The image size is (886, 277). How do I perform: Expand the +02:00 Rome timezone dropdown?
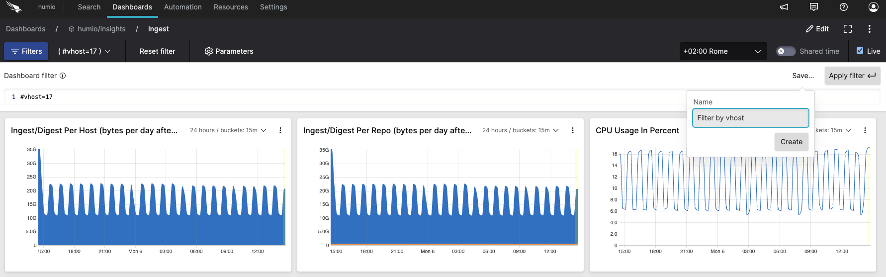(x=722, y=51)
